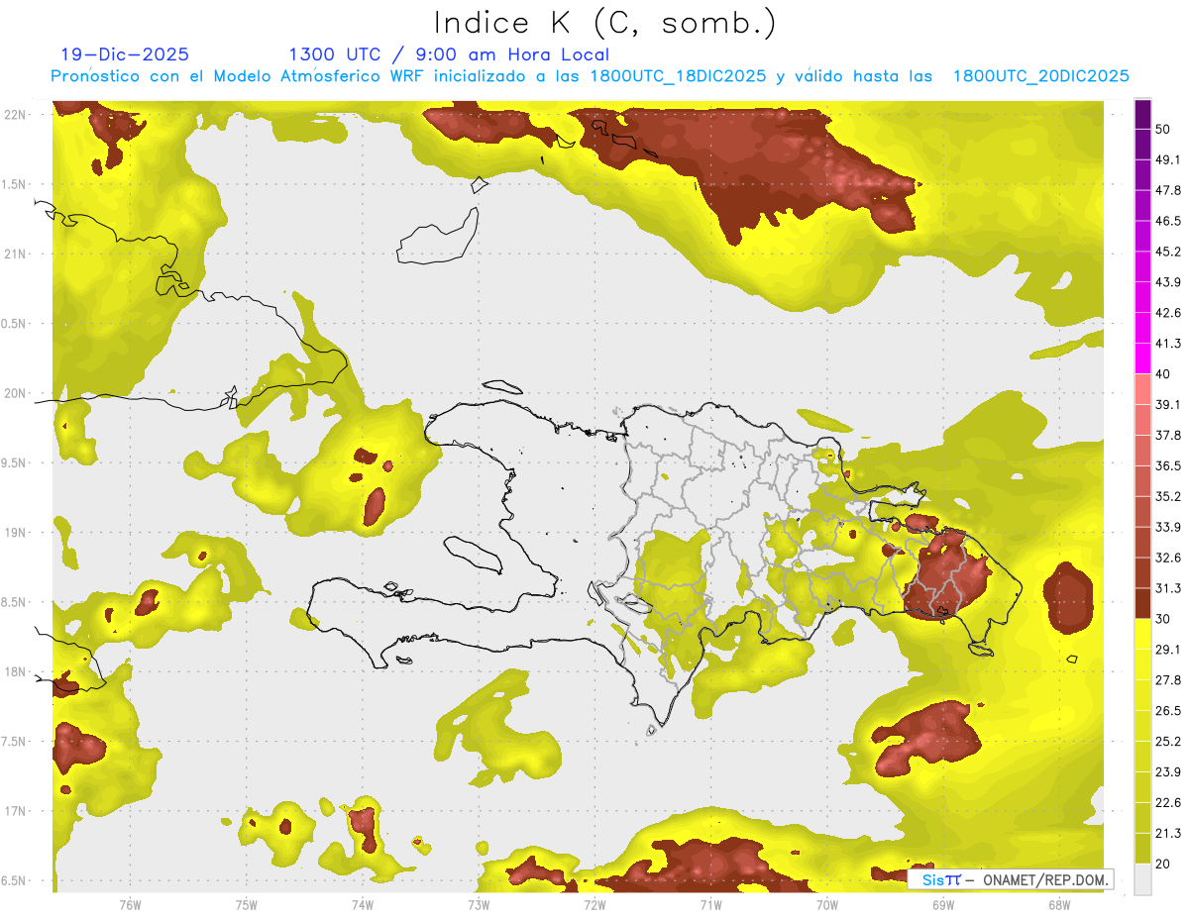
Task: Click the colorbar label '25.2'
Action: [x=1168, y=741]
